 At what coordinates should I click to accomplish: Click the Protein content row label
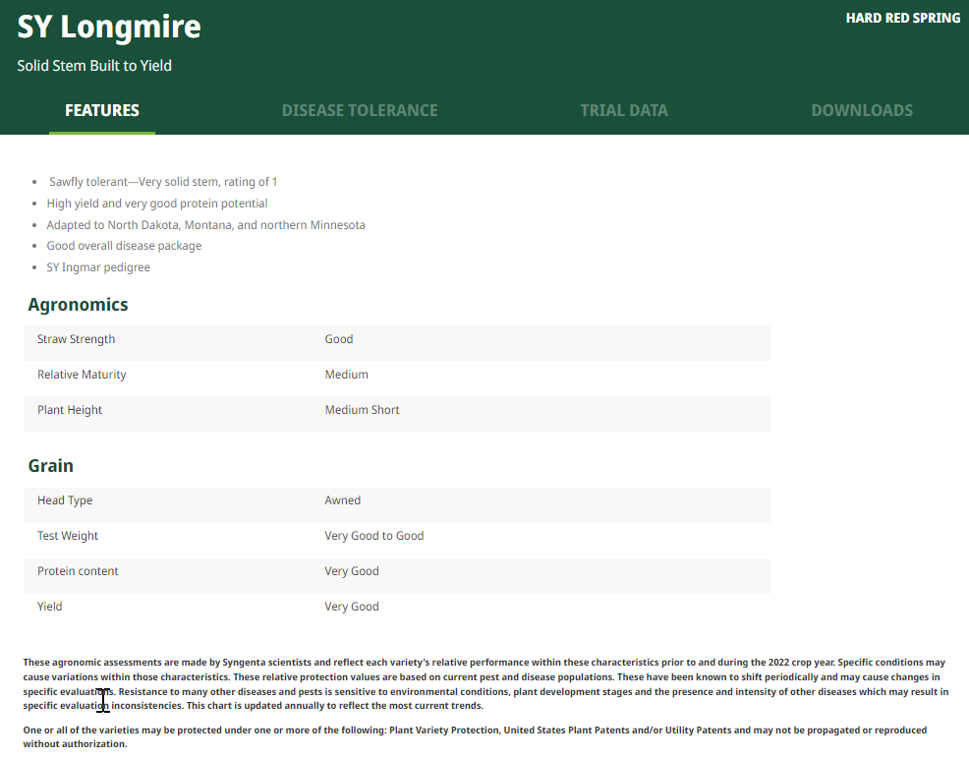[78, 571]
